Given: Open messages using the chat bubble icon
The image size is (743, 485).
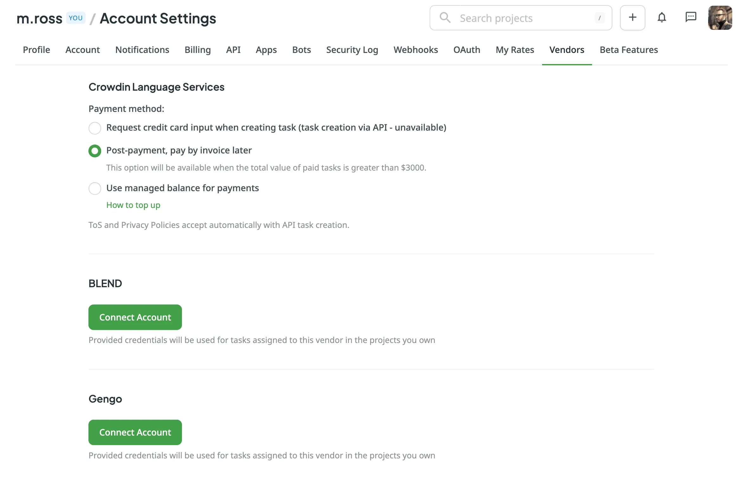Looking at the screenshot, I should coord(691,17).
